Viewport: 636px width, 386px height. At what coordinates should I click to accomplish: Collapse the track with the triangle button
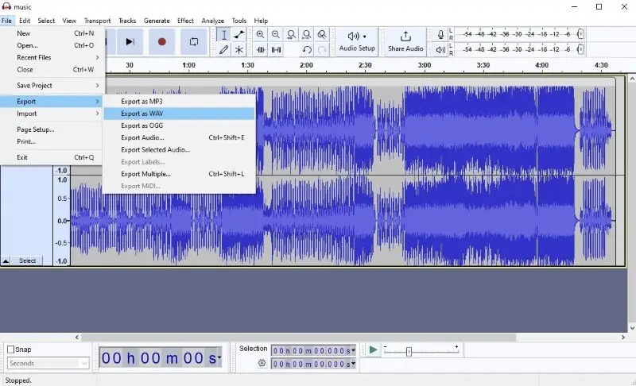pos(6,261)
